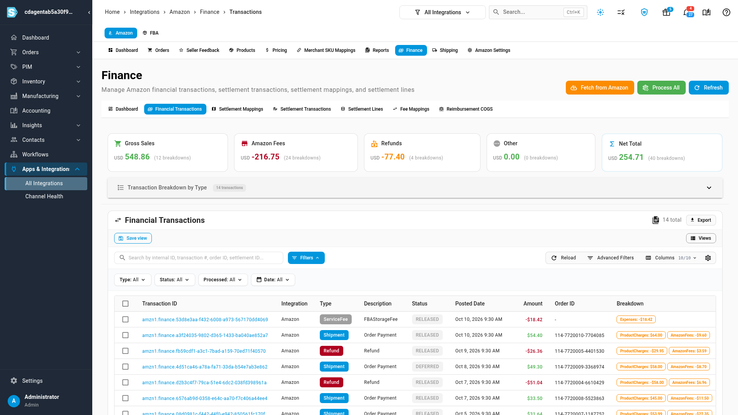Check the FBAStorageFee transaction row checkbox
738x415 pixels.
[x=125, y=319]
